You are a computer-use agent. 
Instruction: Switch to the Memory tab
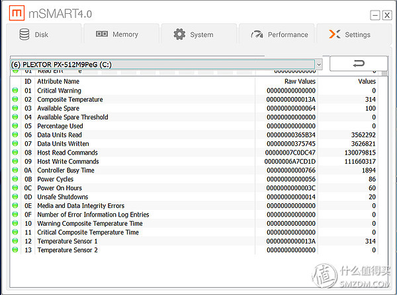(x=122, y=34)
